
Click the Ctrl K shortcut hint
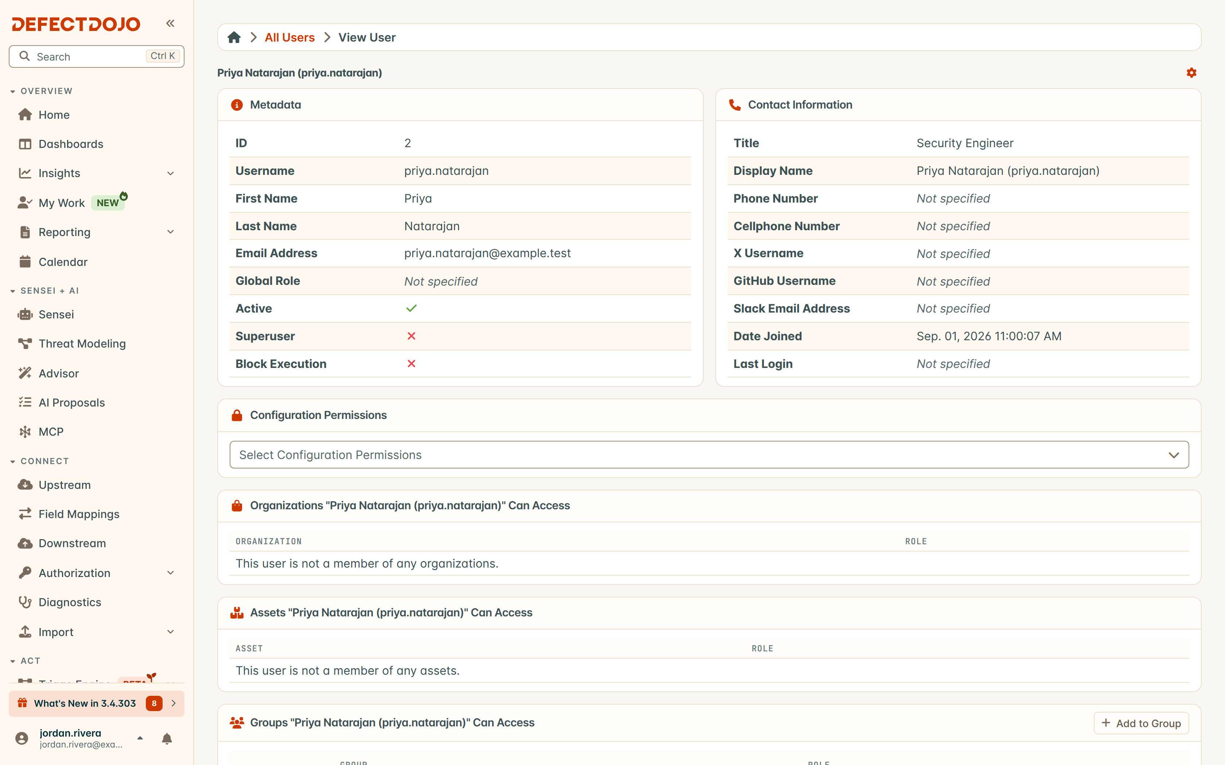163,56
